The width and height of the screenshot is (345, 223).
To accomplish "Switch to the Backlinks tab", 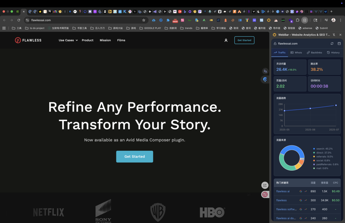I will tap(314, 53).
